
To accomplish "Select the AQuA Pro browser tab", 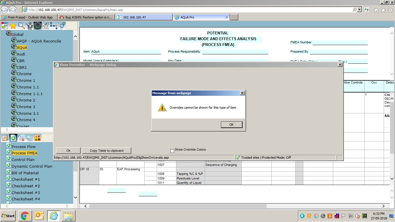I will click(202, 17).
